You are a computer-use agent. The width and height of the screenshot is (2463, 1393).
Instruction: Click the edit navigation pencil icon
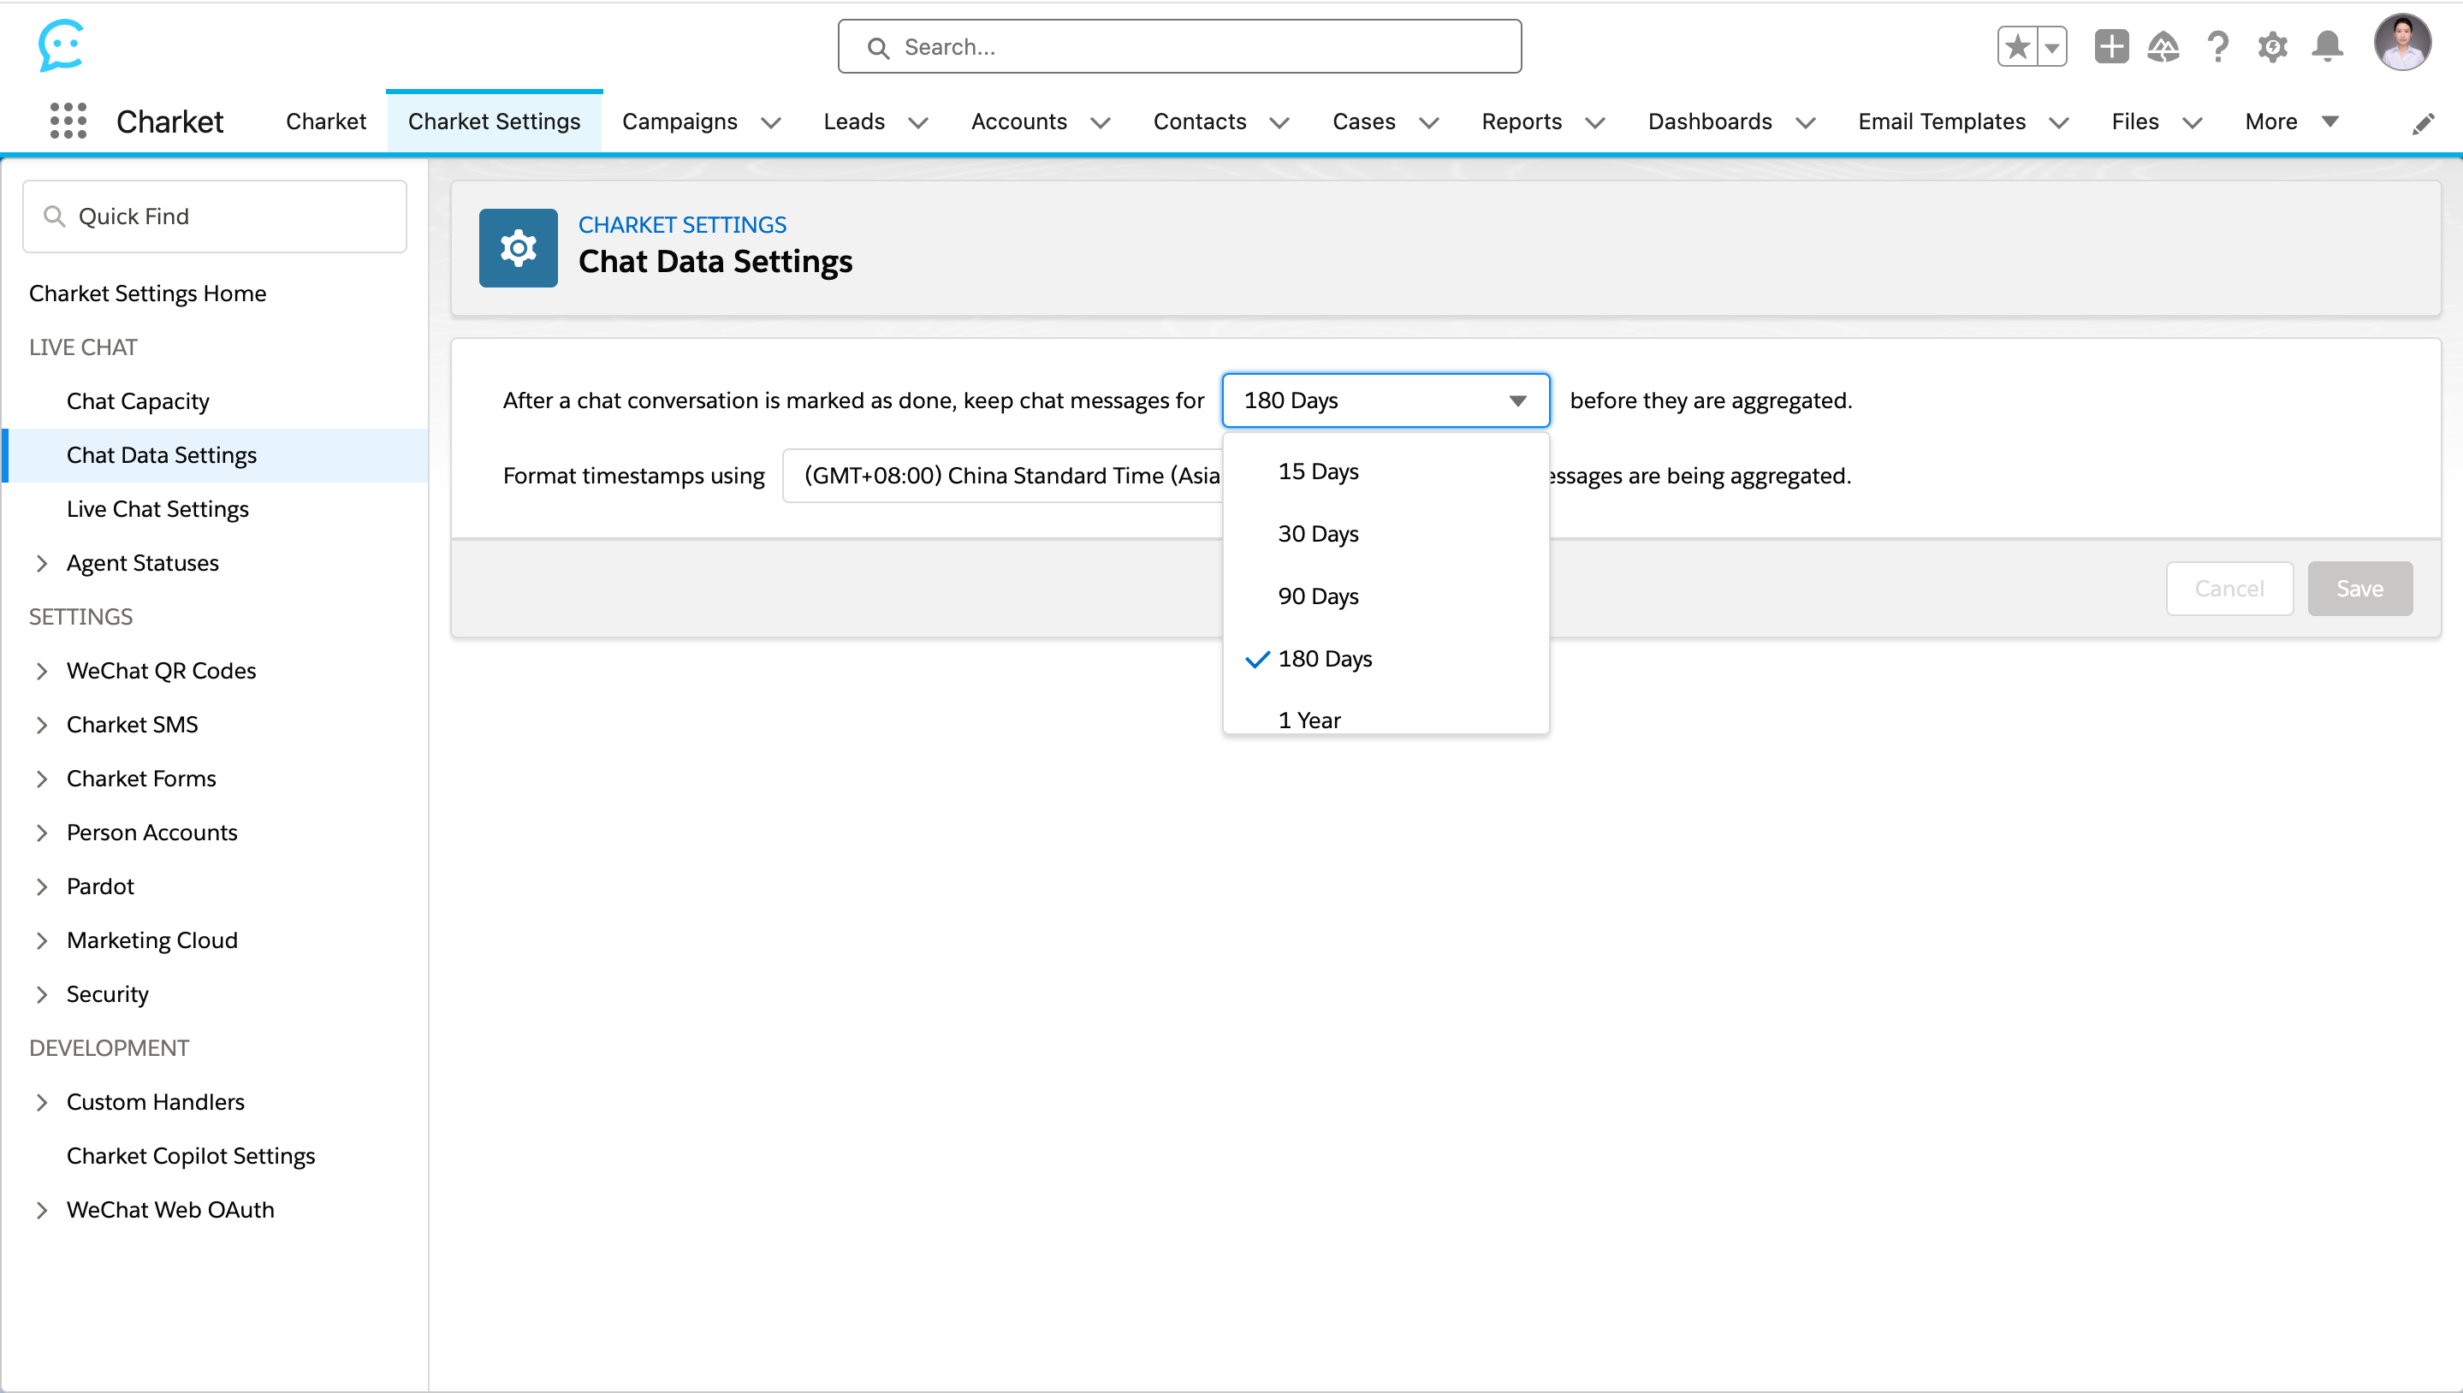point(2423,123)
